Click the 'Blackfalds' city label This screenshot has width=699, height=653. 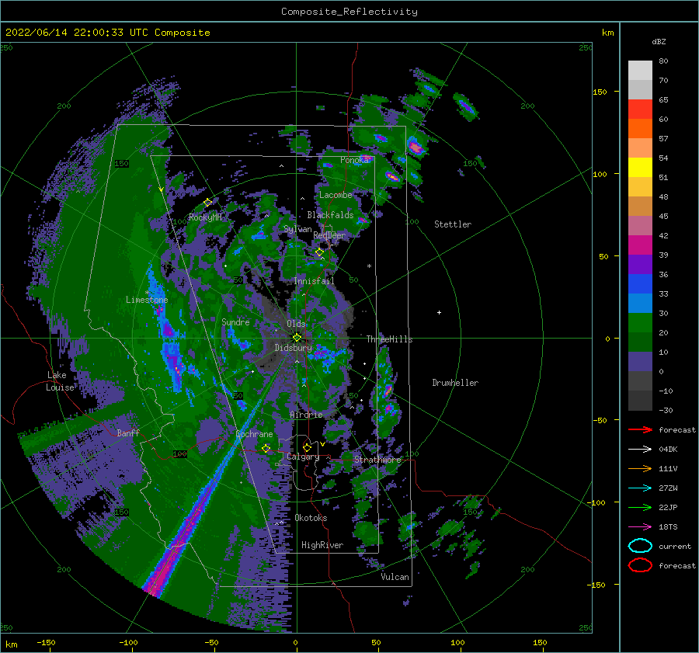pos(330,215)
